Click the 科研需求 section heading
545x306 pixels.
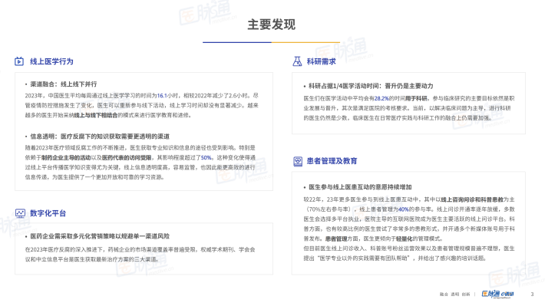tap(321, 61)
